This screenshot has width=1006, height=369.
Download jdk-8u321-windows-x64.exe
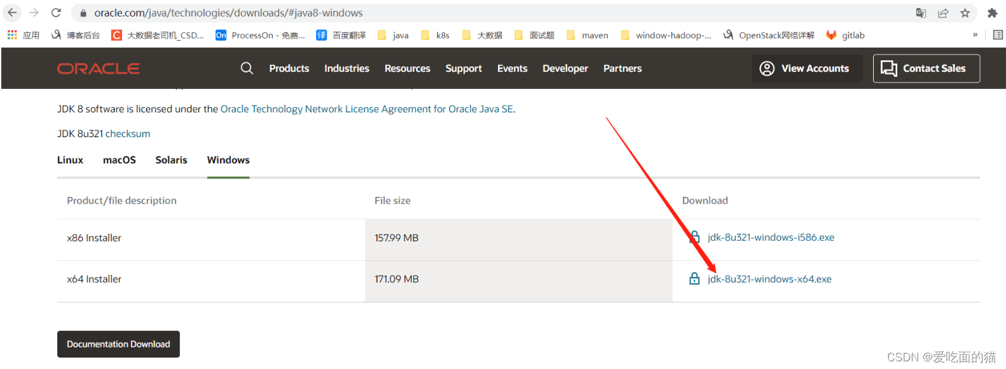(x=769, y=279)
